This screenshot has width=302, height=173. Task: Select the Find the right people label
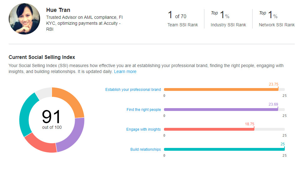point(144,110)
